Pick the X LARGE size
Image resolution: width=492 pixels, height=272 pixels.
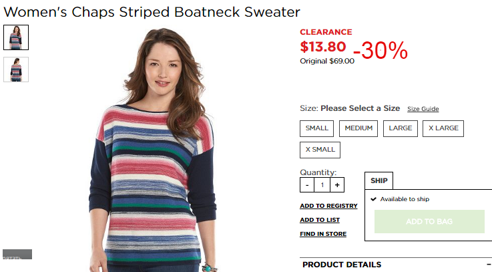pos(443,128)
